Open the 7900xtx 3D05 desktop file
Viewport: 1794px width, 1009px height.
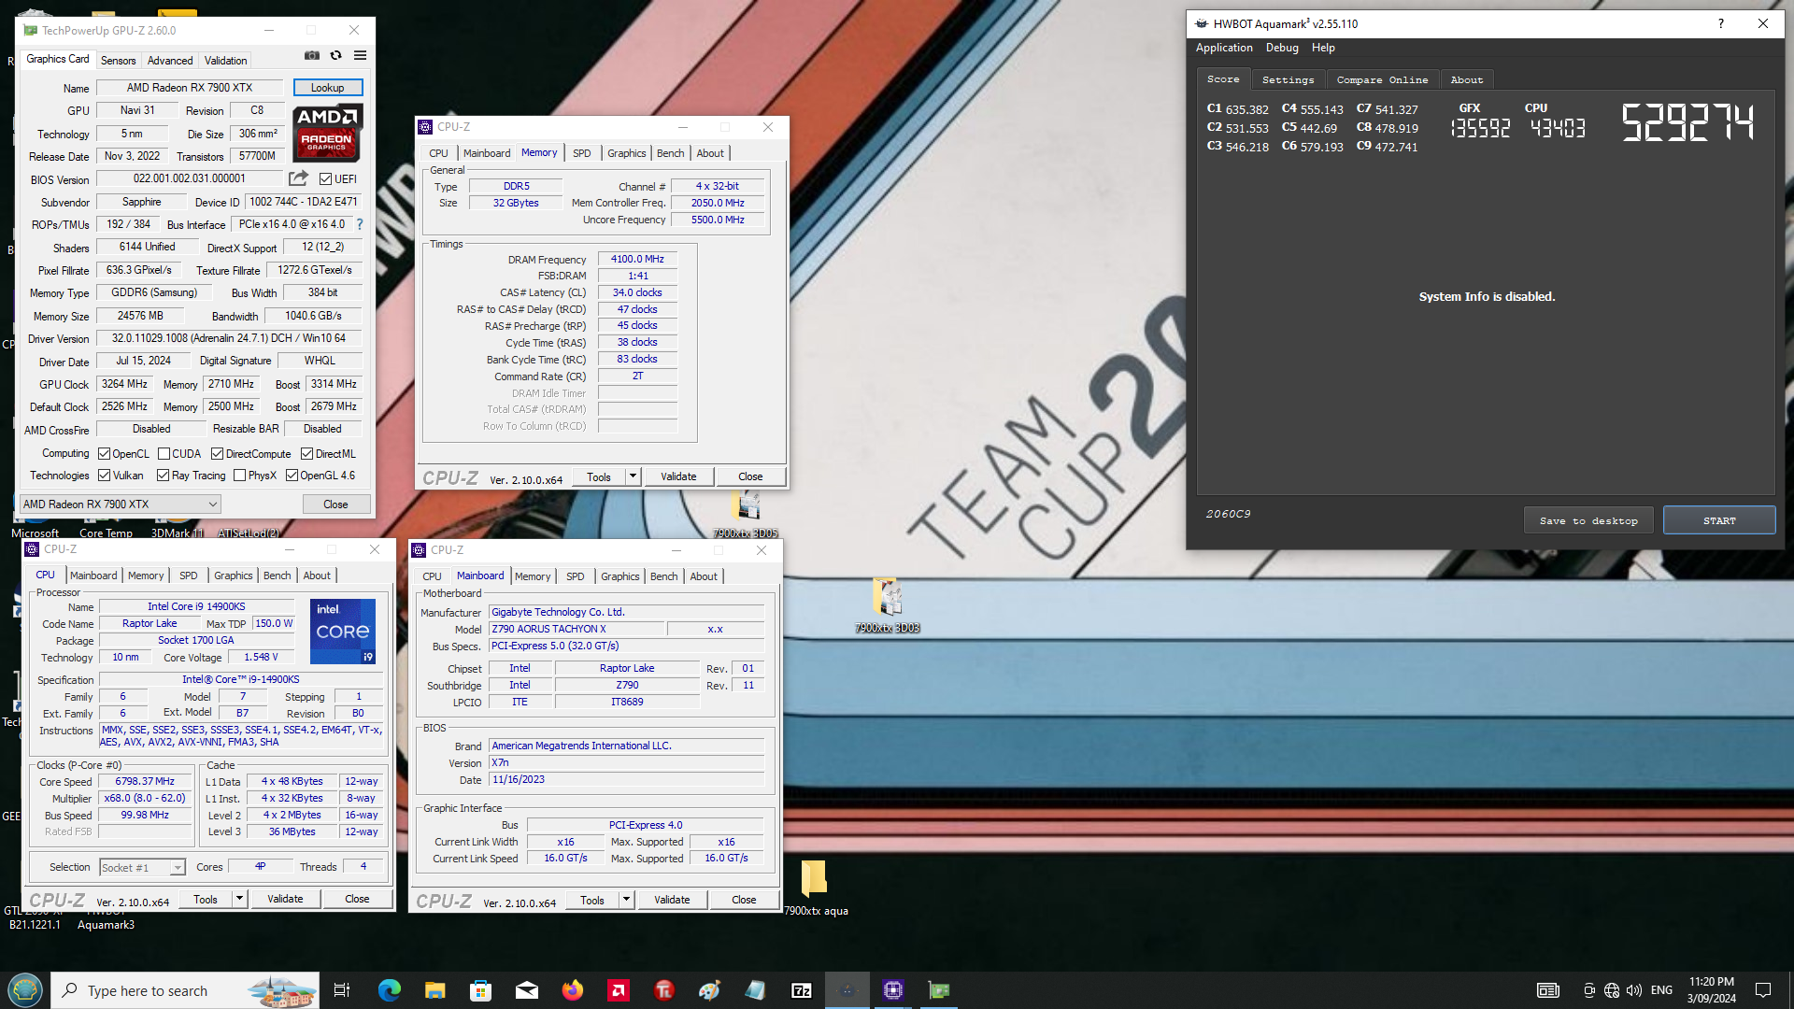[747, 514]
